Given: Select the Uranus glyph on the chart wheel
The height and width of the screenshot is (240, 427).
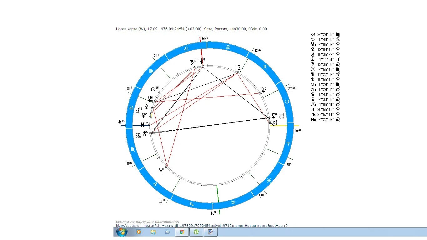Looking at the screenshot, I should click(144, 134).
